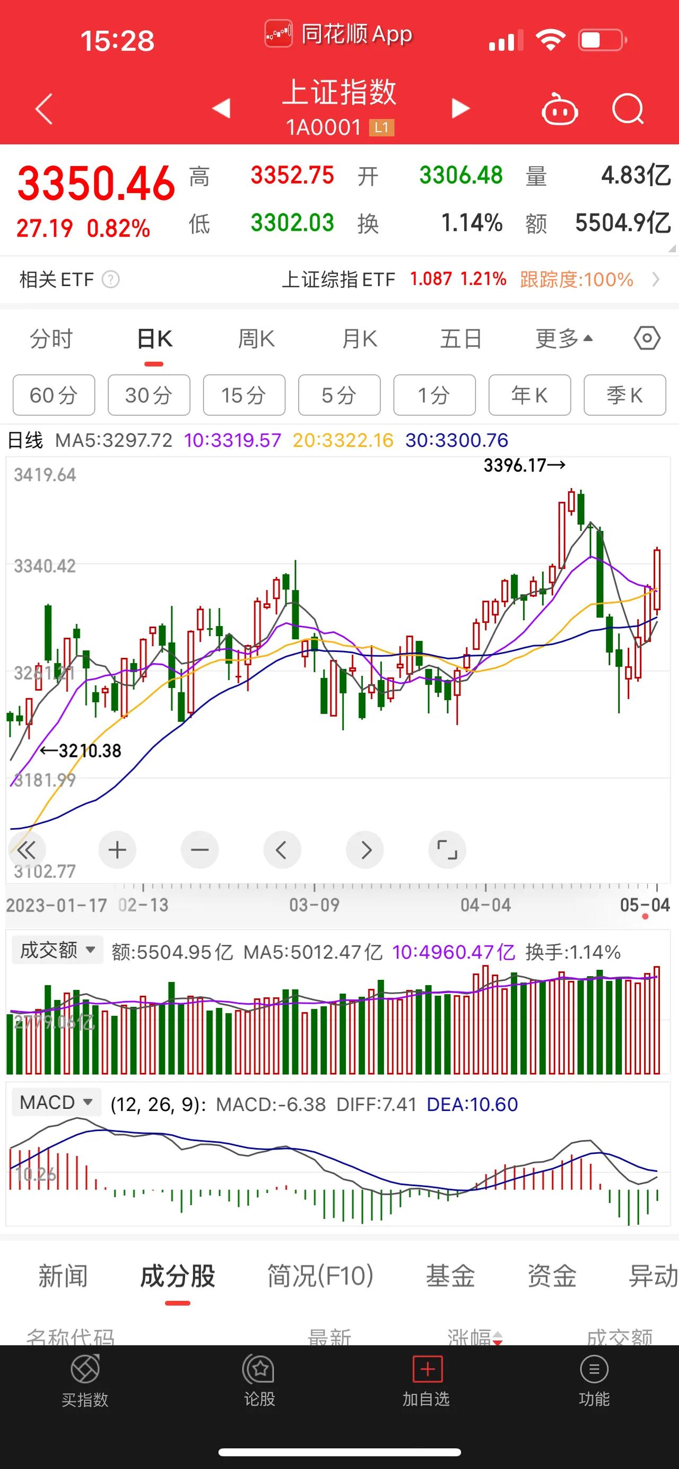Open 论股 discussion icon
Screen dimensions: 679x1469
[260, 1369]
